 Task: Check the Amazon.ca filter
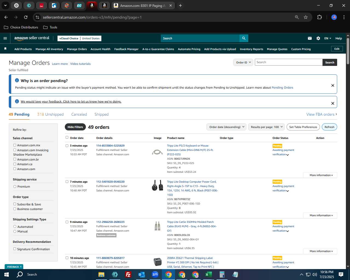(15, 164)
